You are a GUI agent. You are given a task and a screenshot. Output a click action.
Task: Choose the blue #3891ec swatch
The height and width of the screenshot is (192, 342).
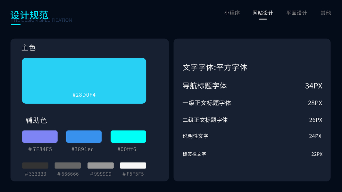coord(84,137)
